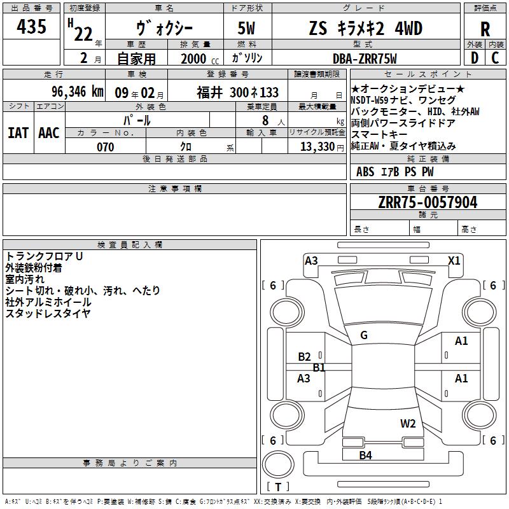The image size is (509, 509).
Task: Click the B2 dent marker on diagram
Action: pos(305,356)
